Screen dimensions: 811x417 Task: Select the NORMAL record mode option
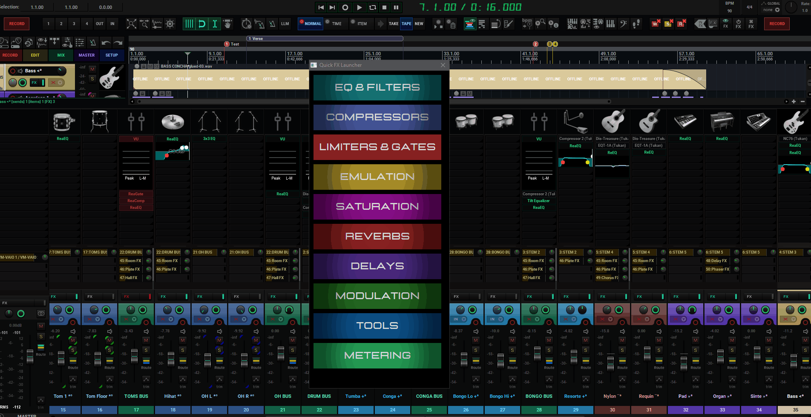(310, 23)
